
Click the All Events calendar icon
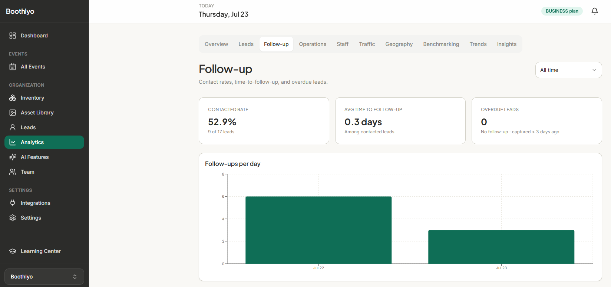pos(13,67)
